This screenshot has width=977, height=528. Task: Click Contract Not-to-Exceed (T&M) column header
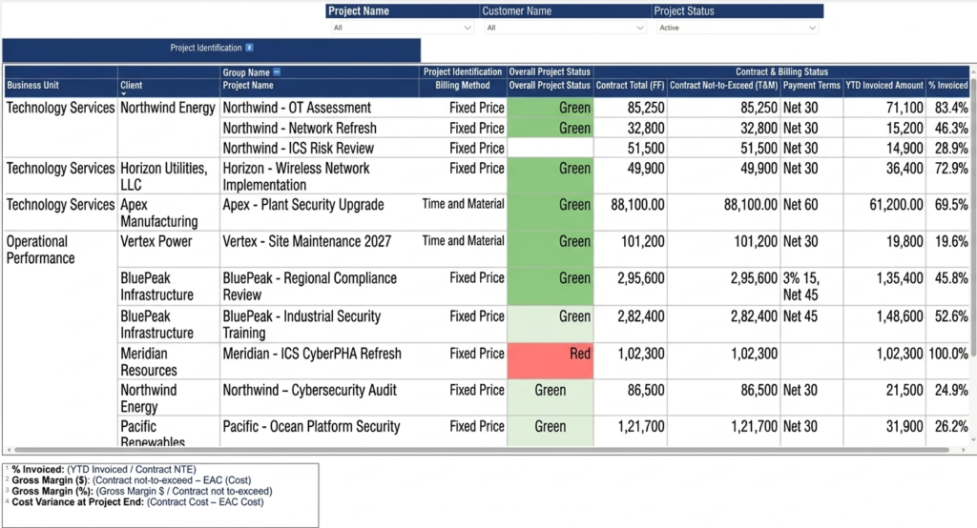coord(723,86)
